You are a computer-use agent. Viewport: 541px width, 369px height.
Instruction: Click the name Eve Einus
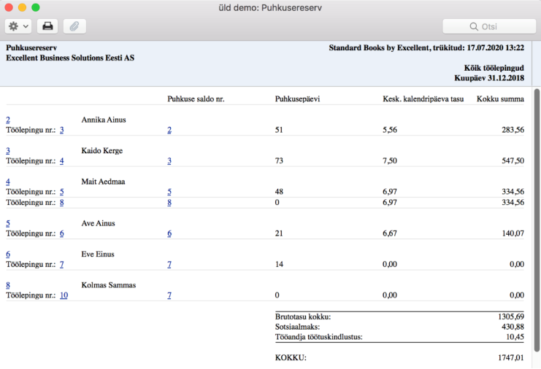(x=98, y=255)
